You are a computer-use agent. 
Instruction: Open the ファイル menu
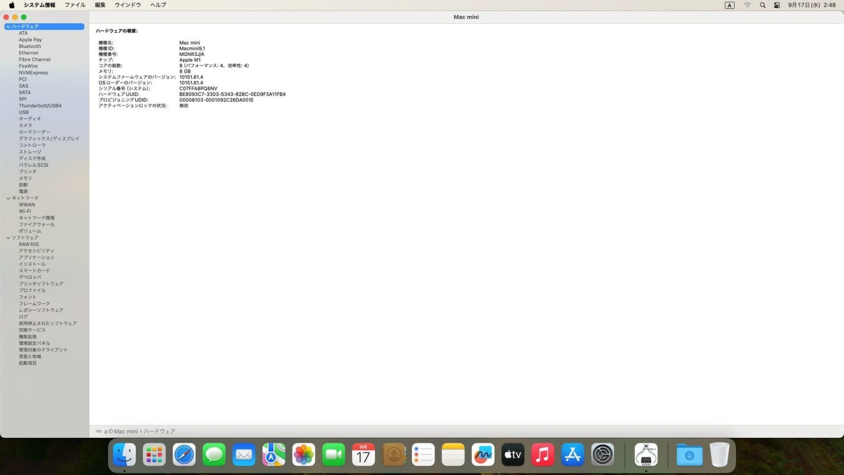coord(75,5)
